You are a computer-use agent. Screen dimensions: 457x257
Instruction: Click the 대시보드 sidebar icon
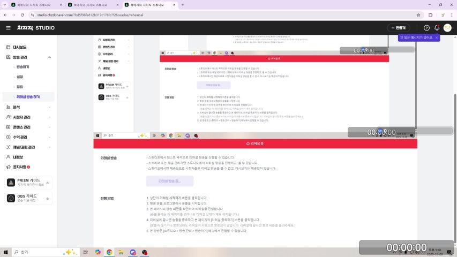(8, 47)
